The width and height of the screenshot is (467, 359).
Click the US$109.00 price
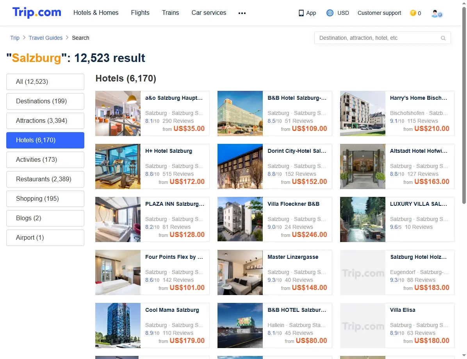point(310,129)
